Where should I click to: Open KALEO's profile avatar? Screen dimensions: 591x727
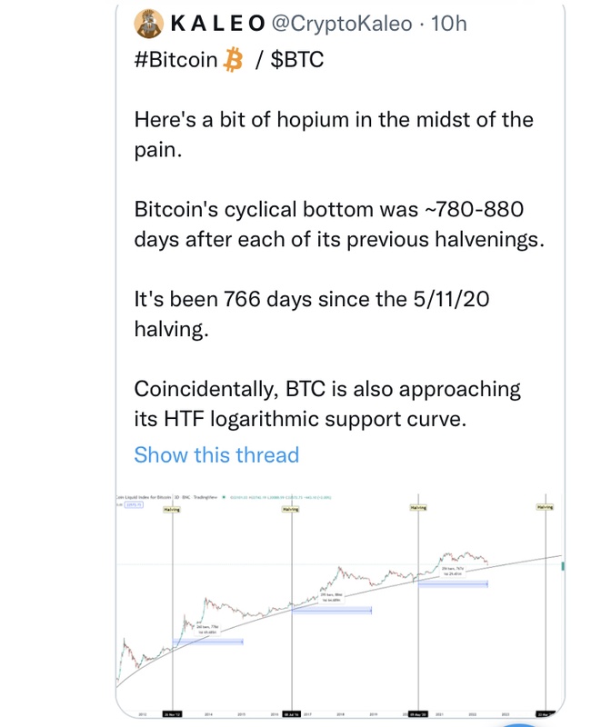point(150,23)
